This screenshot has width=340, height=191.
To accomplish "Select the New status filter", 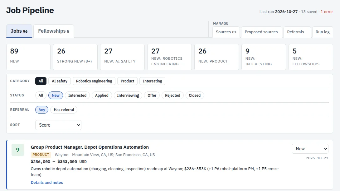I will coord(56,96).
